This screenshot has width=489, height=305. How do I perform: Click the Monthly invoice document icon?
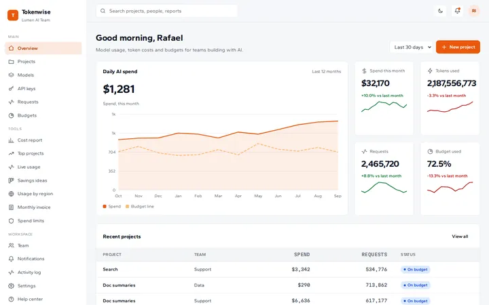click(x=12, y=207)
